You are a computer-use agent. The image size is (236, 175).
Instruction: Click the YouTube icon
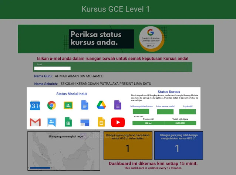[x=118, y=122]
